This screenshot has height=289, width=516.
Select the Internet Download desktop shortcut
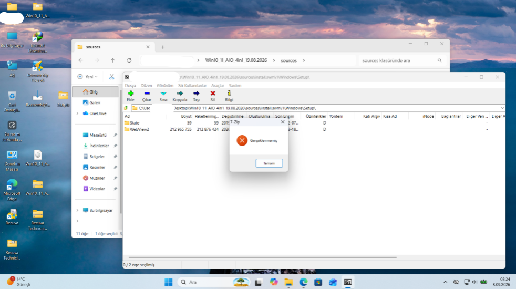click(x=37, y=42)
